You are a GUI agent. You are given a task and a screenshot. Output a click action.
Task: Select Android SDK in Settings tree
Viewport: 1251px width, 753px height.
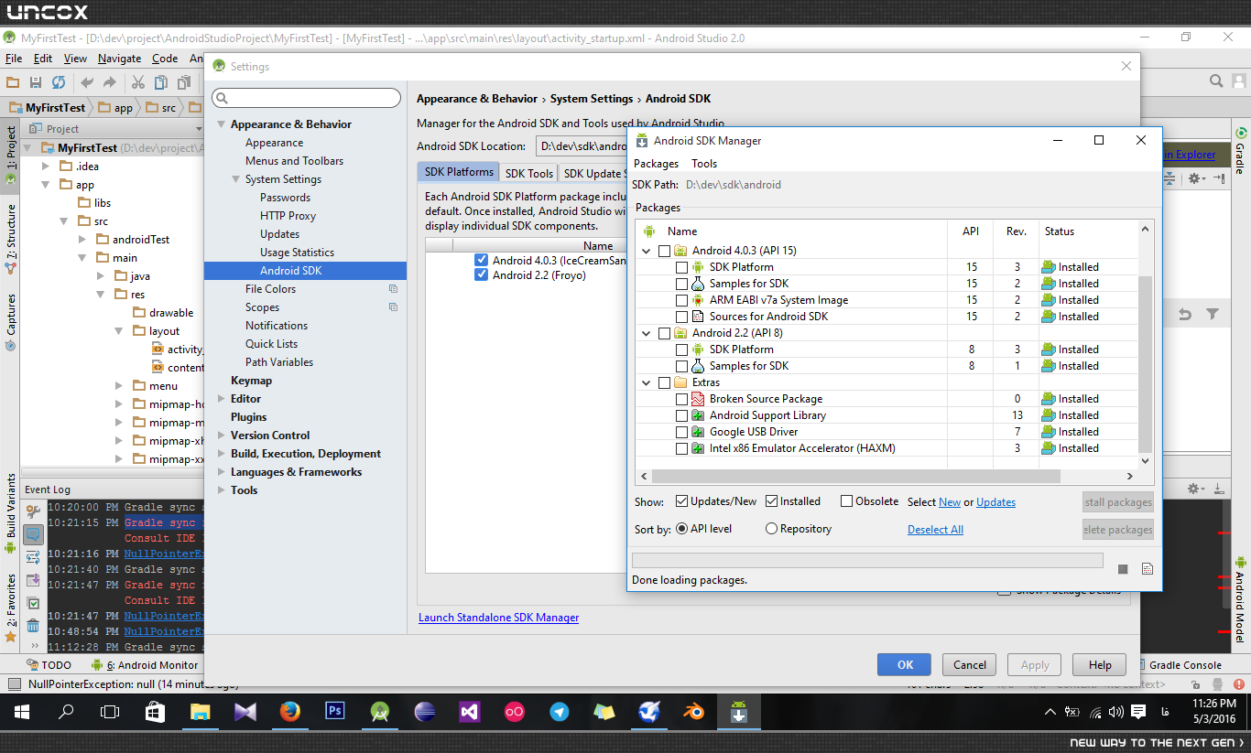pos(305,271)
